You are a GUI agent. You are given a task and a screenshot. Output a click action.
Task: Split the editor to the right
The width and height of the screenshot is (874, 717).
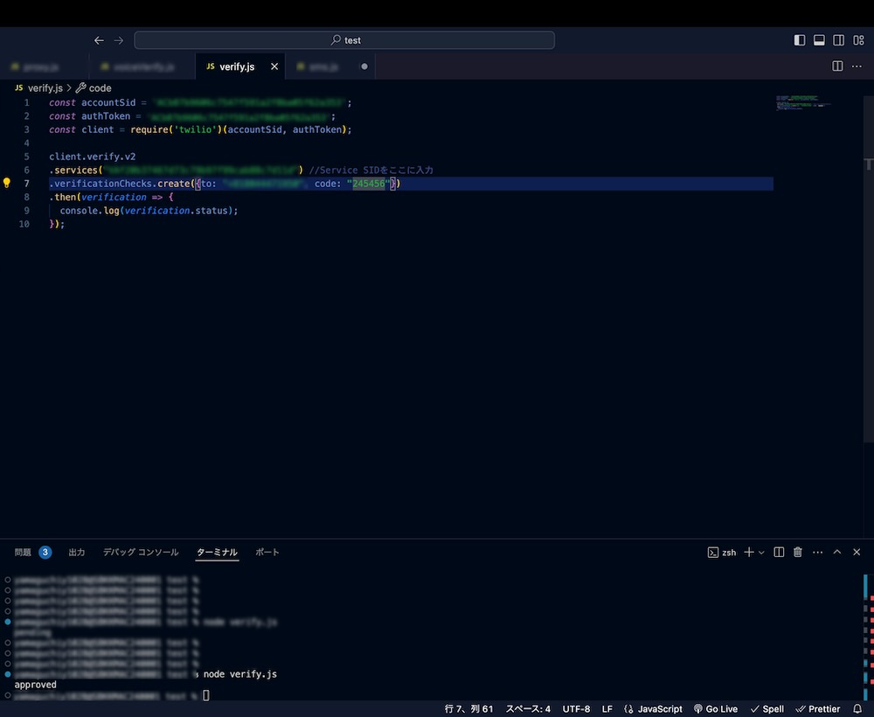(x=837, y=66)
